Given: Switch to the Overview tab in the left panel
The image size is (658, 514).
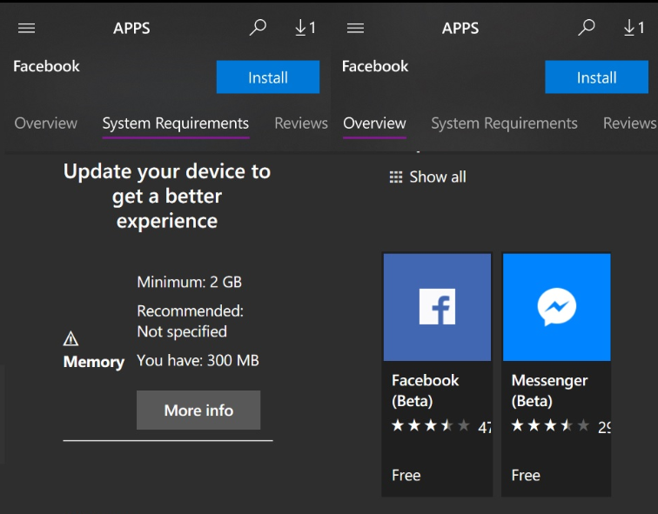Looking at the screenshot, I should click(46, 123).
